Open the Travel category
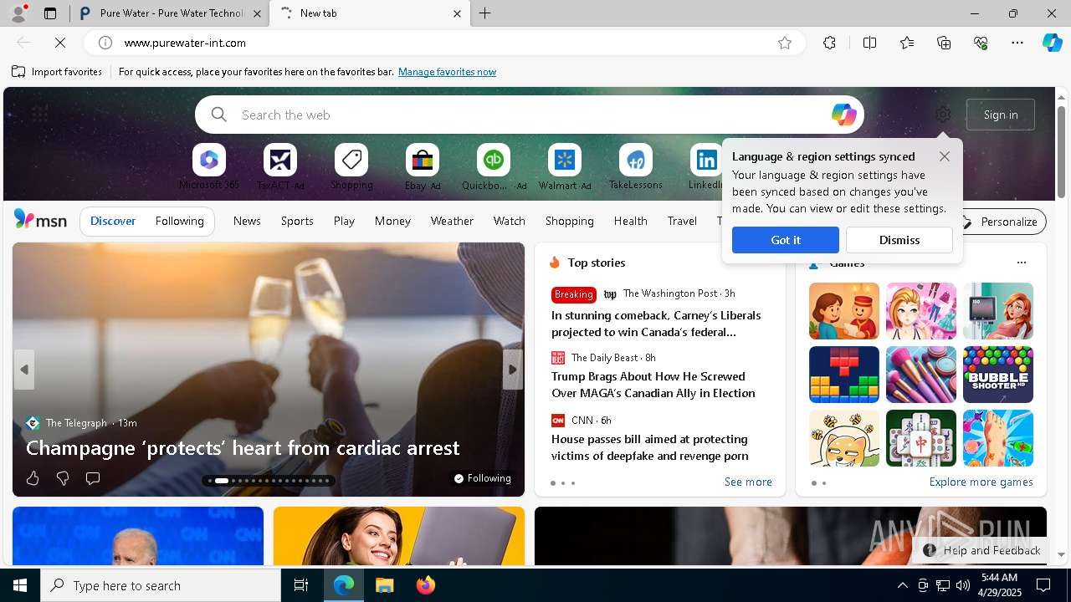1071x602 pixels. tap(682, 221)
